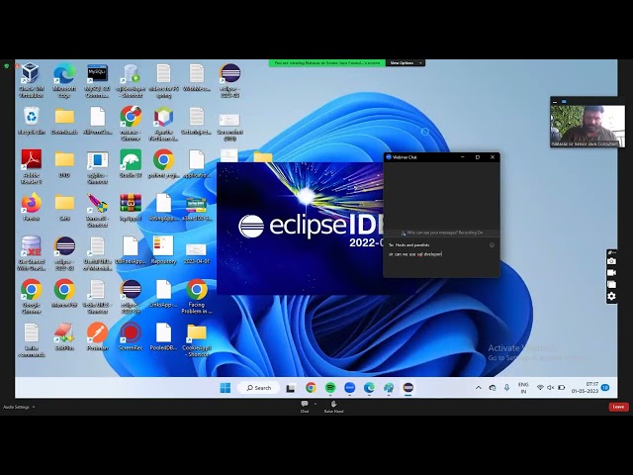The width and height of the screenshot is (633, 475).
Task: Select the 2023-04-01 screenshot file on desktop
Action: click(x=197, y=253)
